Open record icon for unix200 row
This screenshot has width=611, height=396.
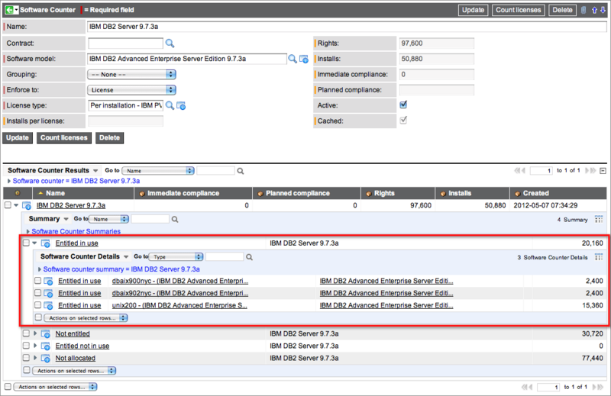click(48, 306)
